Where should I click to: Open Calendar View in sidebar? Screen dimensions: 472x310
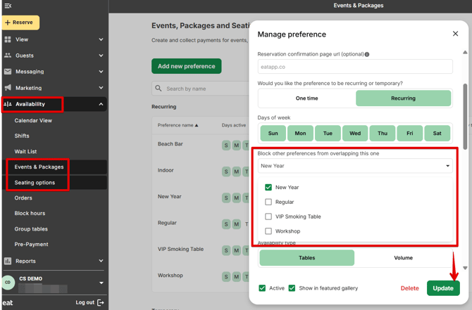coord(33,120)
